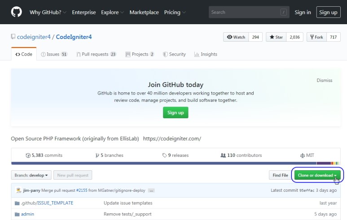Open the Branch: develop selector
Screen dimensions: 347x220
click(x=31, y=175)
